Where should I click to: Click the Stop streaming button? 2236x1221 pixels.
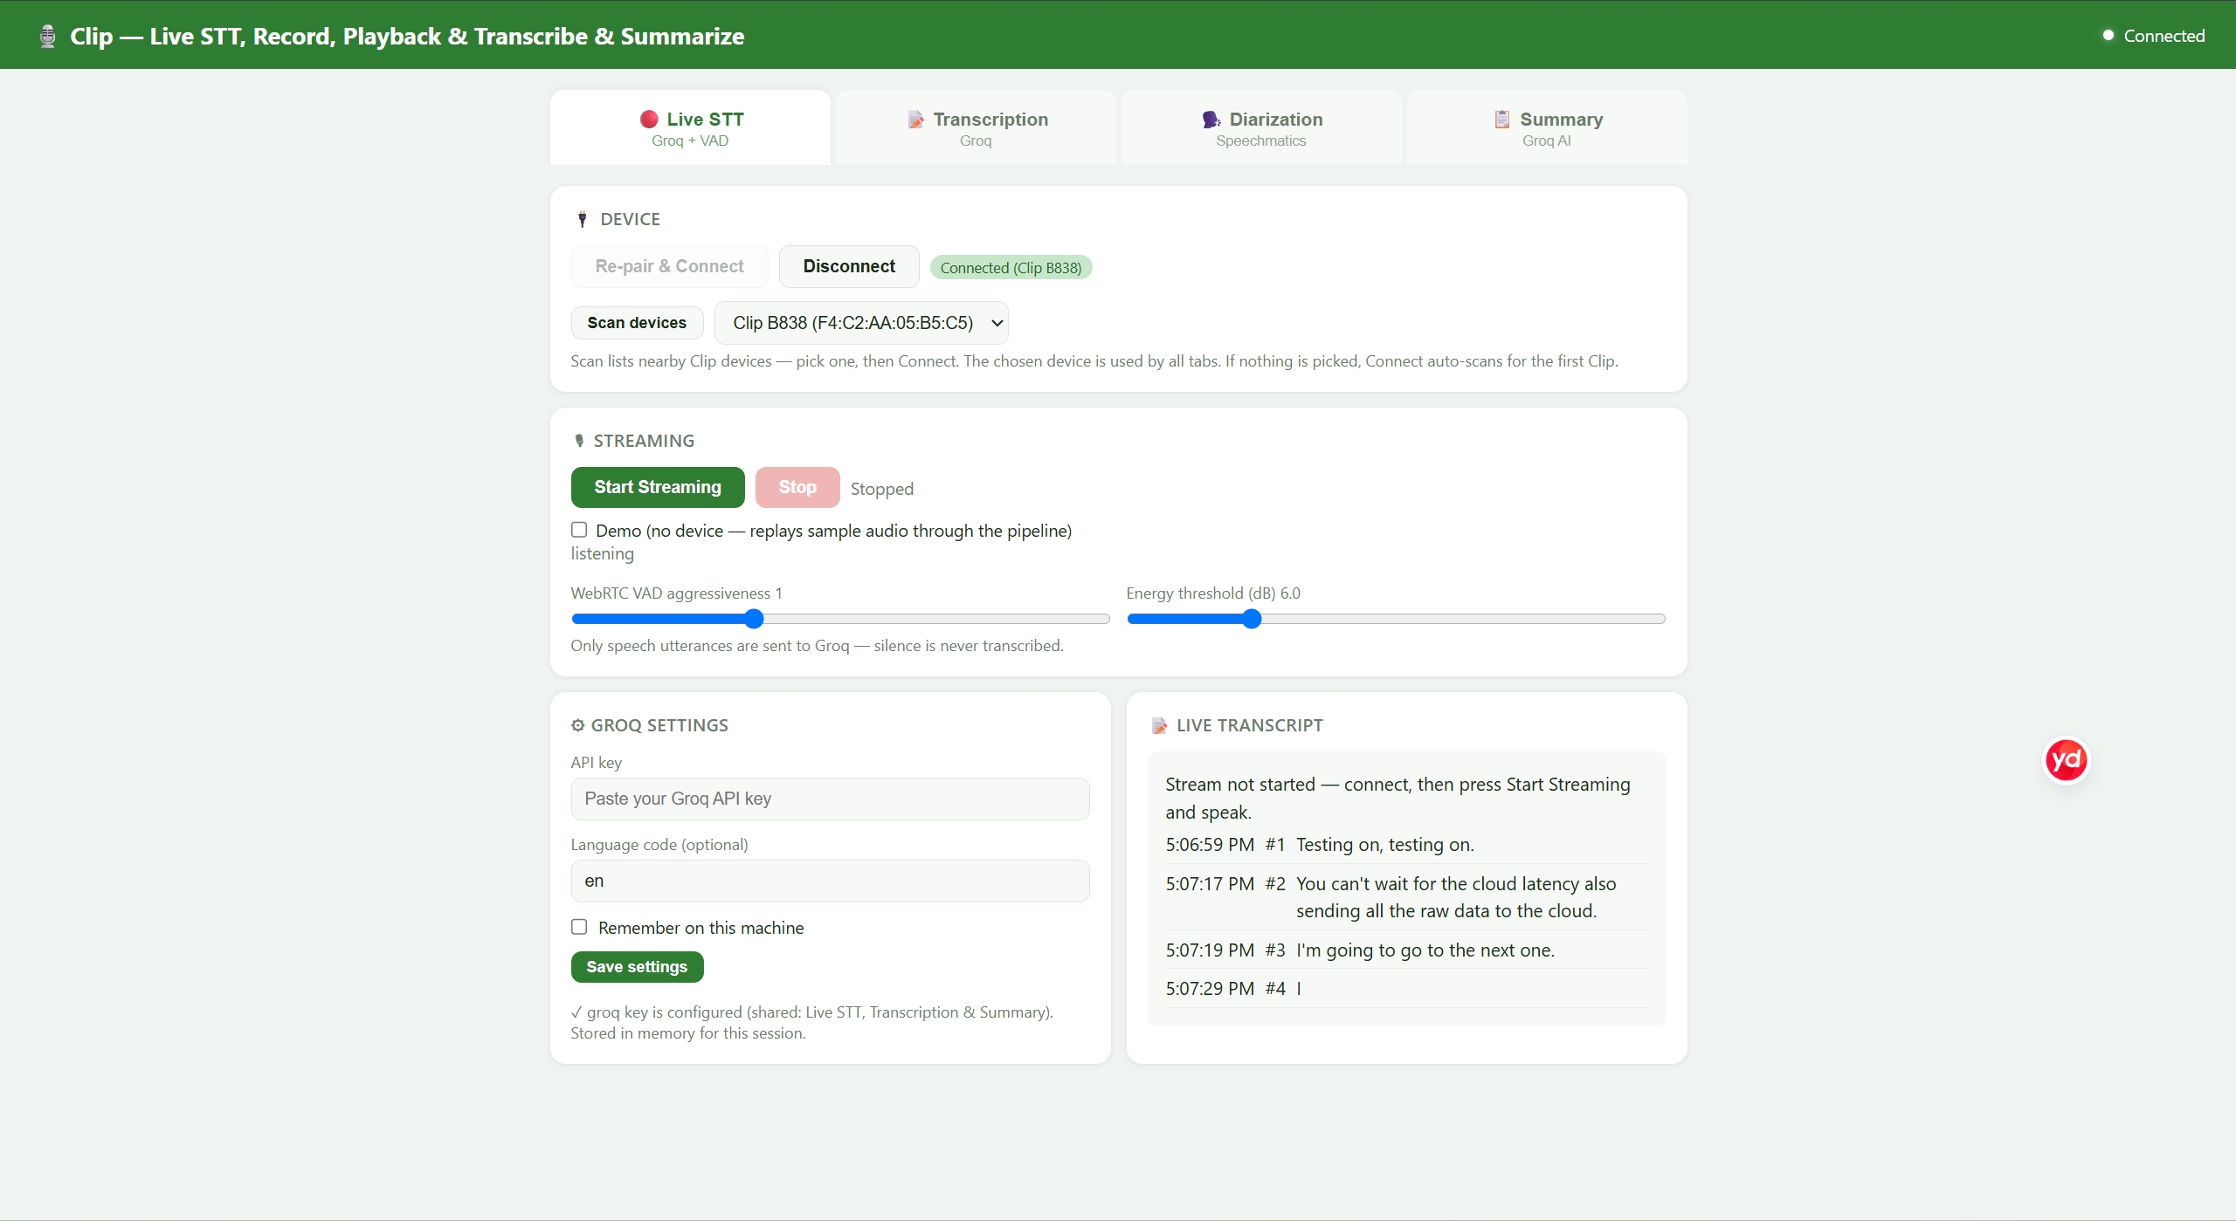797,487
